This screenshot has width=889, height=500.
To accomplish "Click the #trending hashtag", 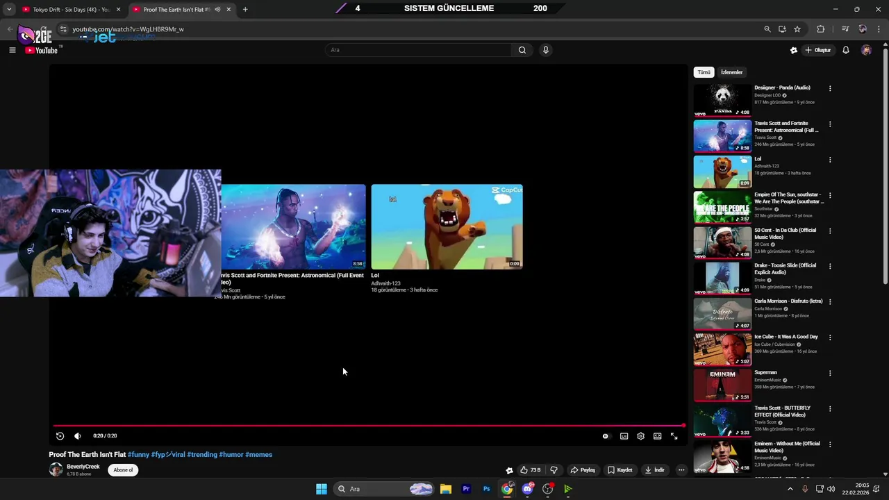I will click(202, 455).
